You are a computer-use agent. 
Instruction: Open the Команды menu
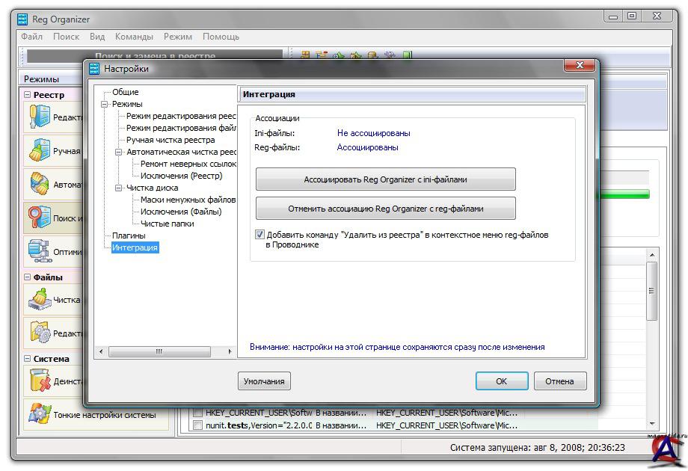134,37
